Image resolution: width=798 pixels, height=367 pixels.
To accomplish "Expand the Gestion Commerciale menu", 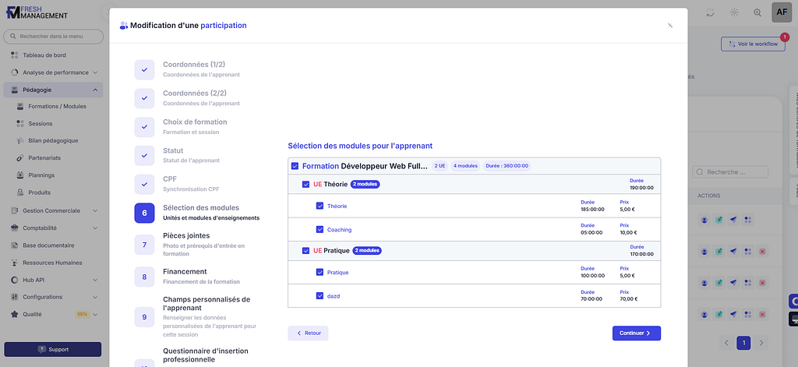I will [x=95, y=210].
